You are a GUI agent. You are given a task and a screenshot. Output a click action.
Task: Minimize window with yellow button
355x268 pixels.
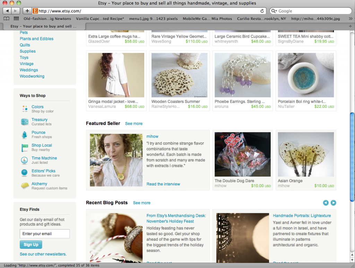12,3
